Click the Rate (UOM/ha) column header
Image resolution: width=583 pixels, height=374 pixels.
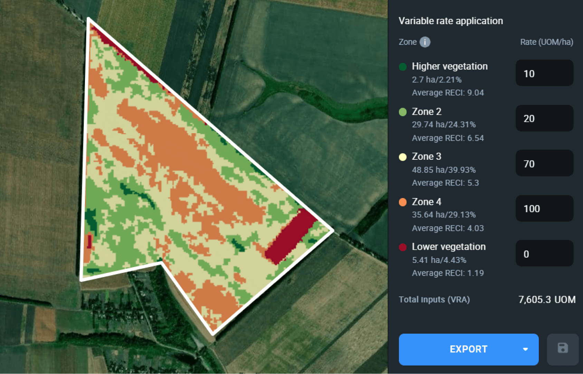tap(546, 42)
